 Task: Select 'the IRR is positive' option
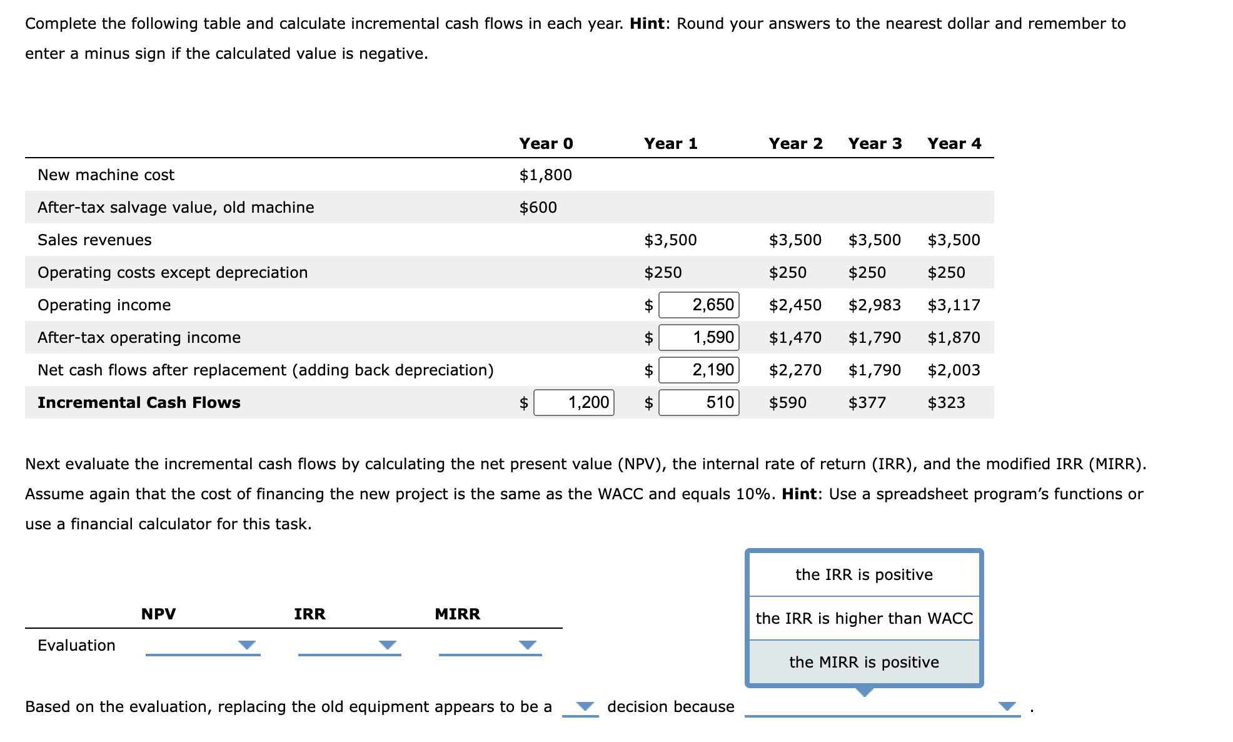(864, 574)
